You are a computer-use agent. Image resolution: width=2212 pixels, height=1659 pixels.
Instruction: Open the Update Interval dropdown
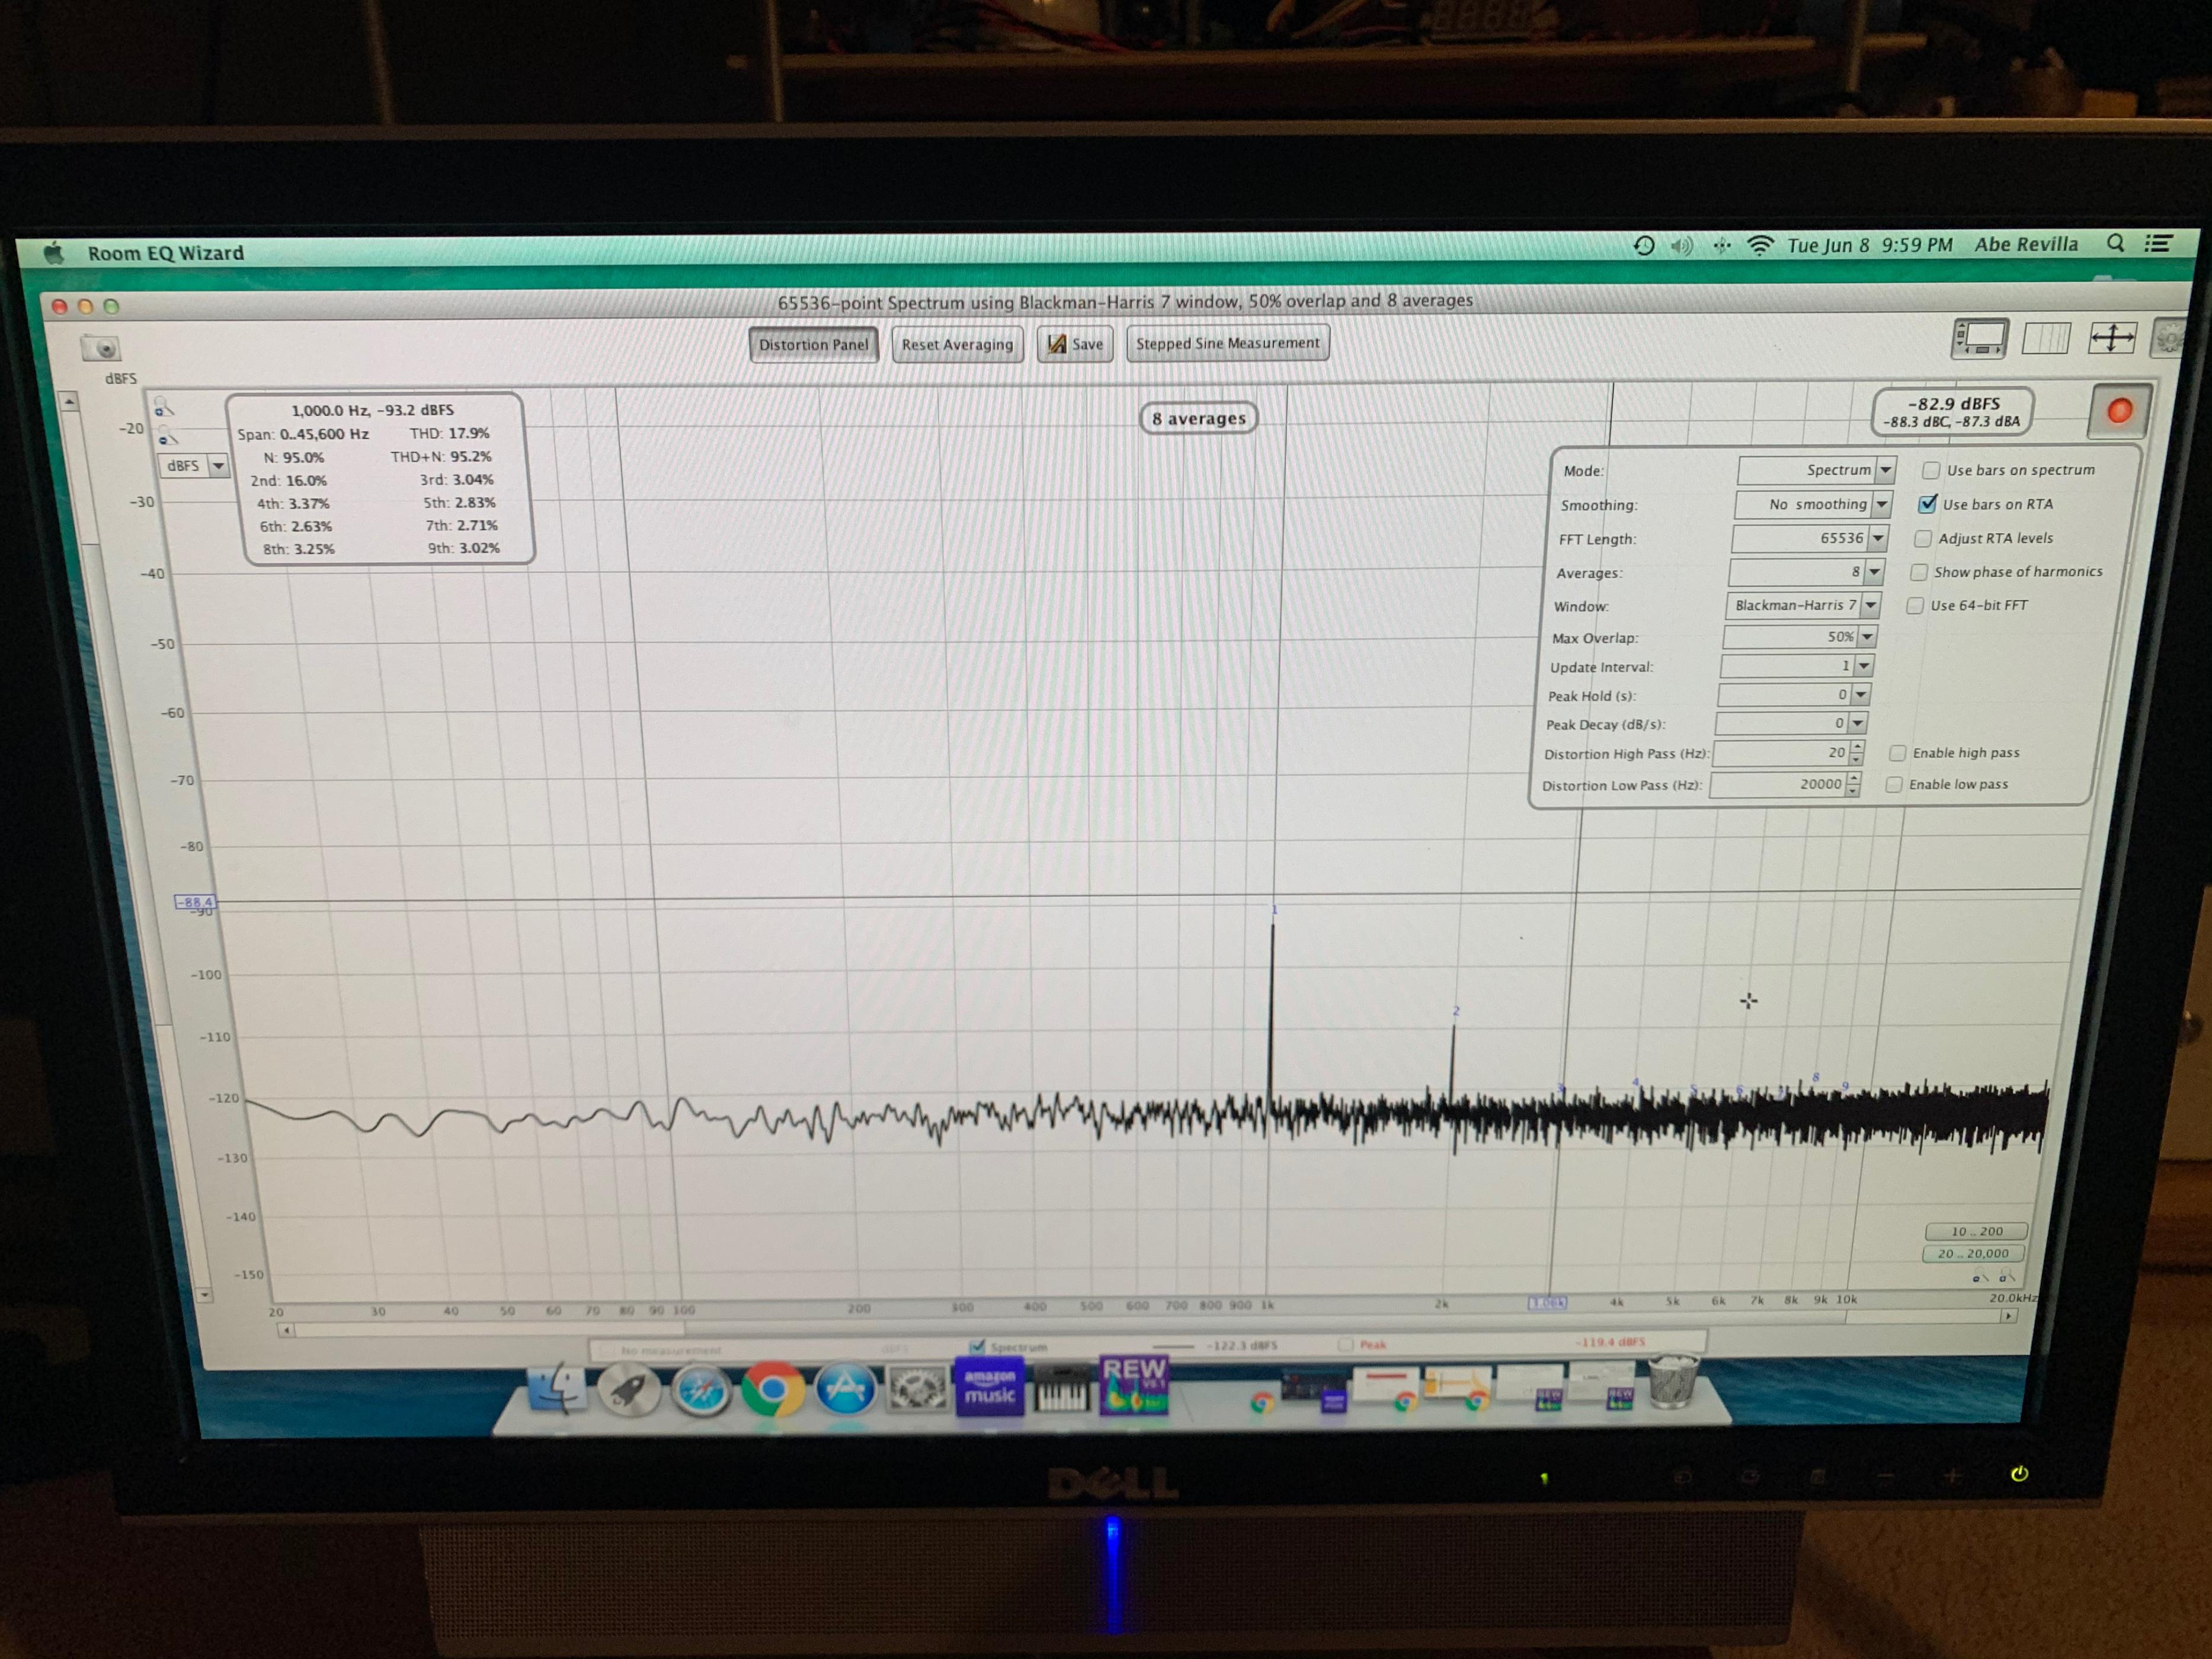[x=1797, y=666]
